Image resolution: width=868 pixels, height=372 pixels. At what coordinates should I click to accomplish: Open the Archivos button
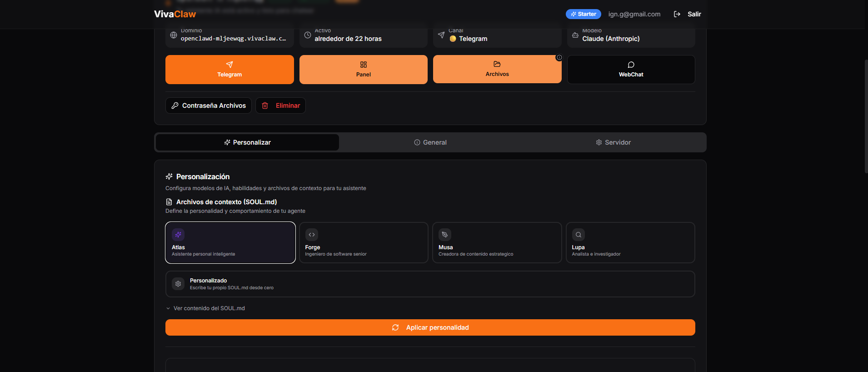(497, 69)
